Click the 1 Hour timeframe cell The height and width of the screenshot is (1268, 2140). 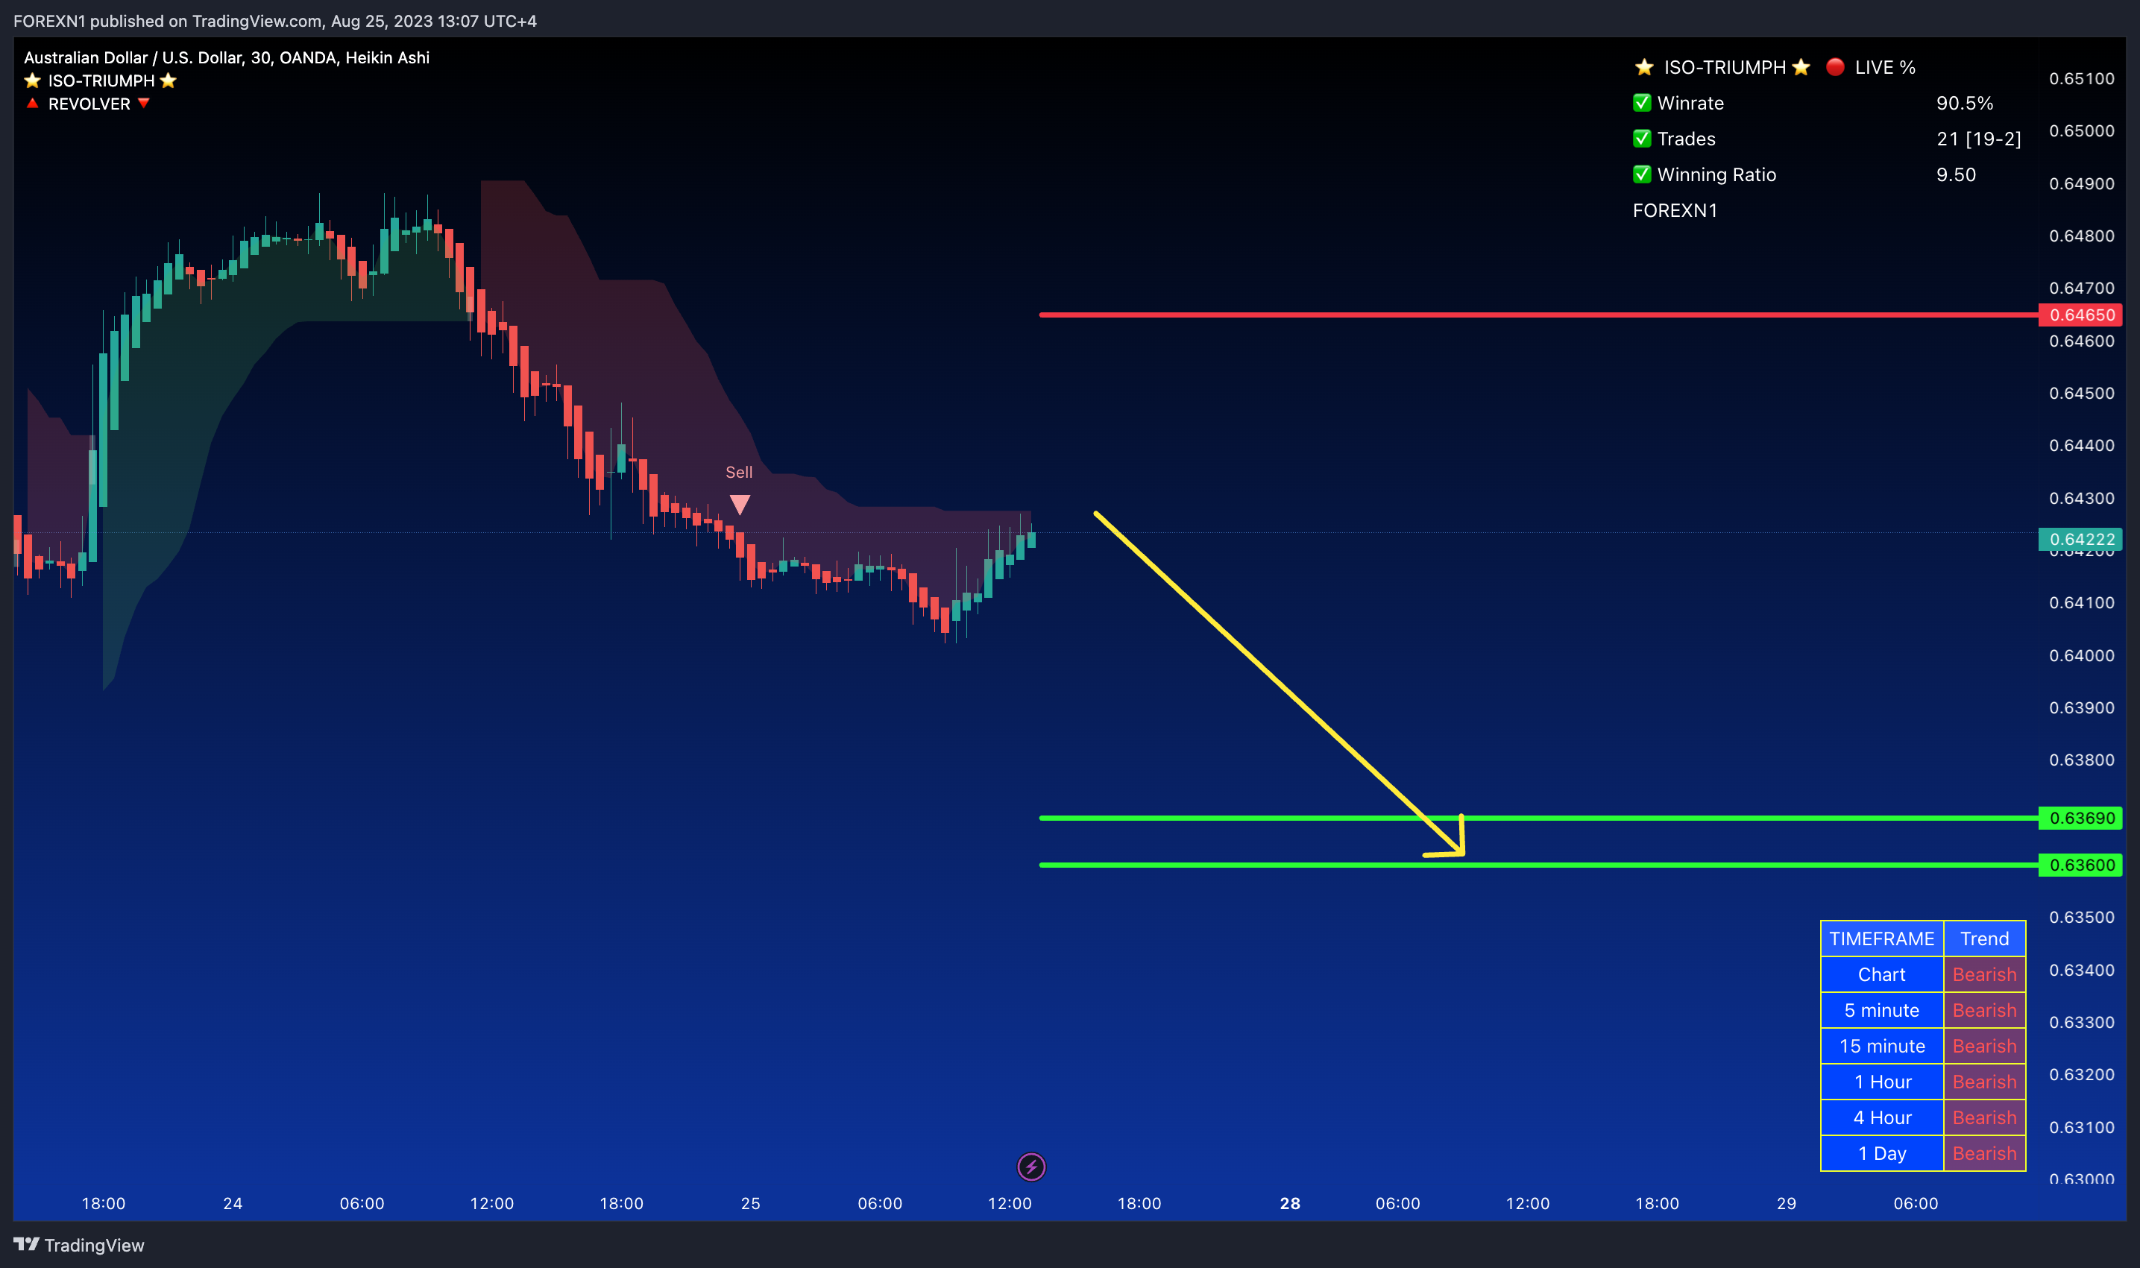[x=1882, y=1082]
